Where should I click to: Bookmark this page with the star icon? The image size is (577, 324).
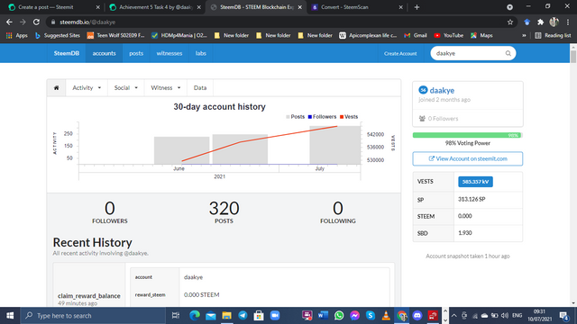click(510, 22)
